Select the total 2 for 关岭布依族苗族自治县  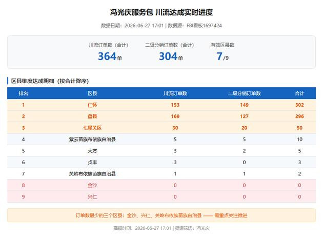tap(299, 174)
